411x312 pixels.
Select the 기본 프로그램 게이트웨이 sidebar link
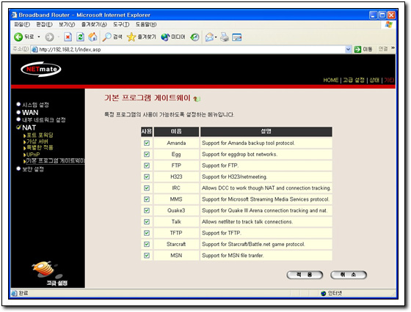click(x=55, y=161)
